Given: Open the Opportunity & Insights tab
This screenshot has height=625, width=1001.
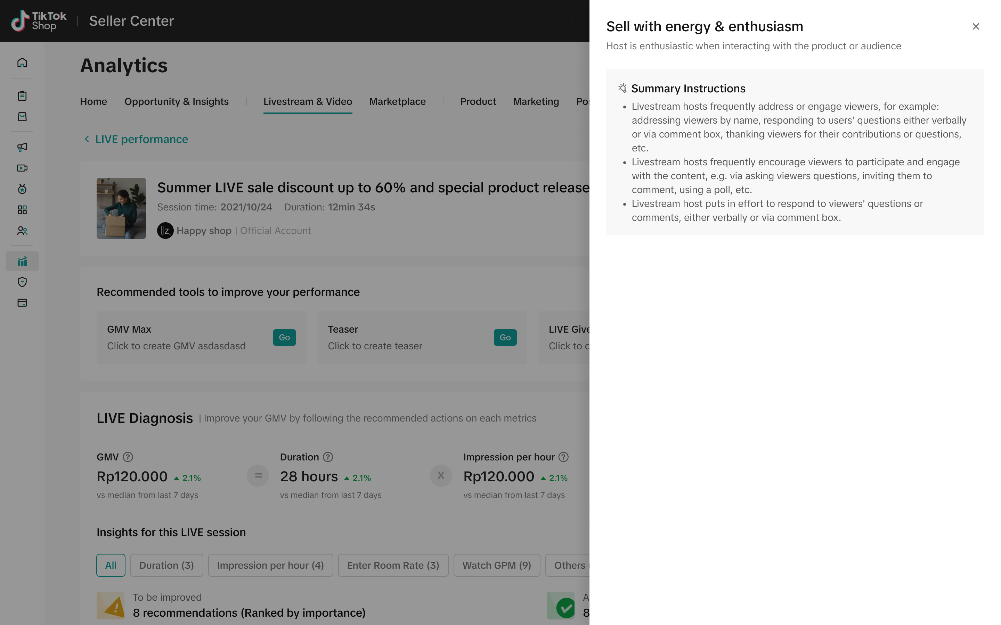Looking at the screenshot, I should (x=176, y=102).
